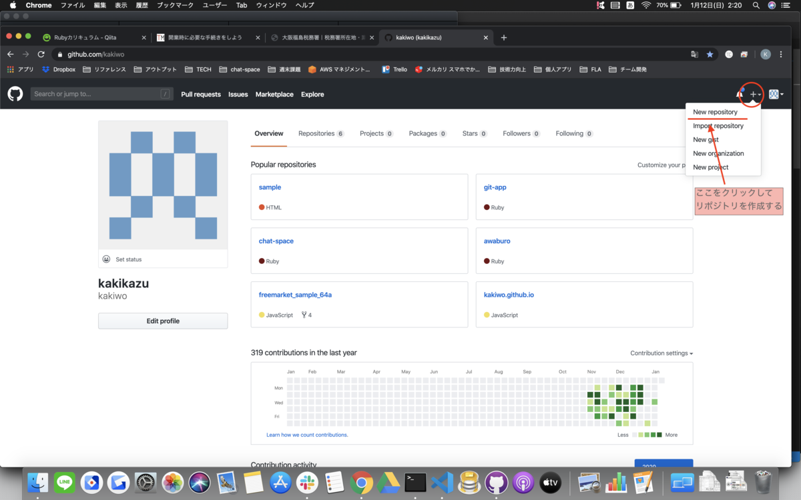Open Google Translate icon in address bar

coord(694,54)
